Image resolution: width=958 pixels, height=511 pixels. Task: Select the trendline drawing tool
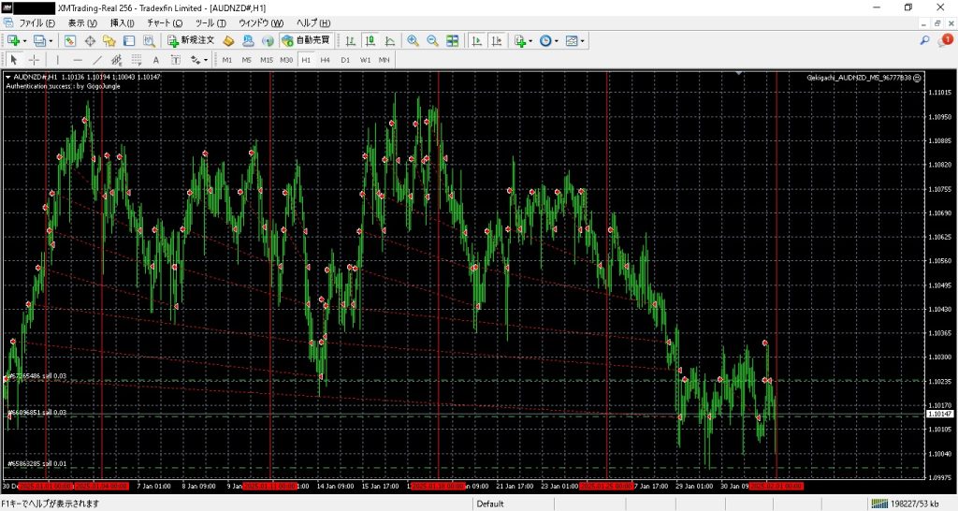click(x=97, y=60)
